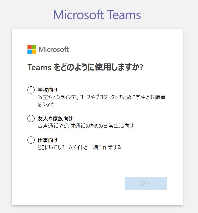Click the Microsoft four-square logo
The height and width of the screenshot is (213, 198).
pyautogui.click(x=32, y=49)
